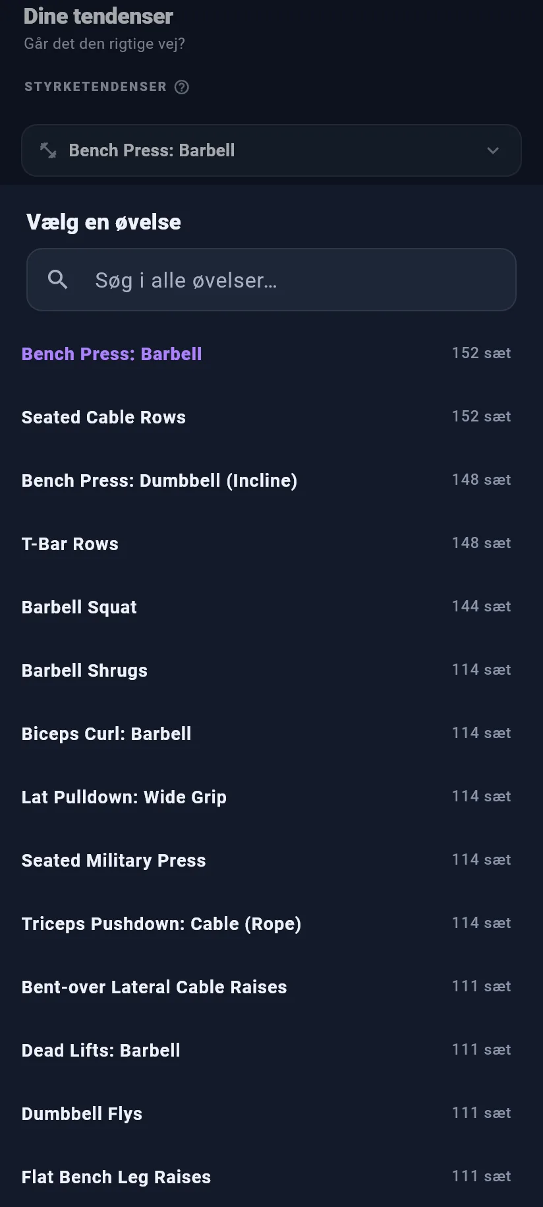
Task: Open the Bench Press: Barbell selector
Action: pyautogui.click(x=271, y=150)
